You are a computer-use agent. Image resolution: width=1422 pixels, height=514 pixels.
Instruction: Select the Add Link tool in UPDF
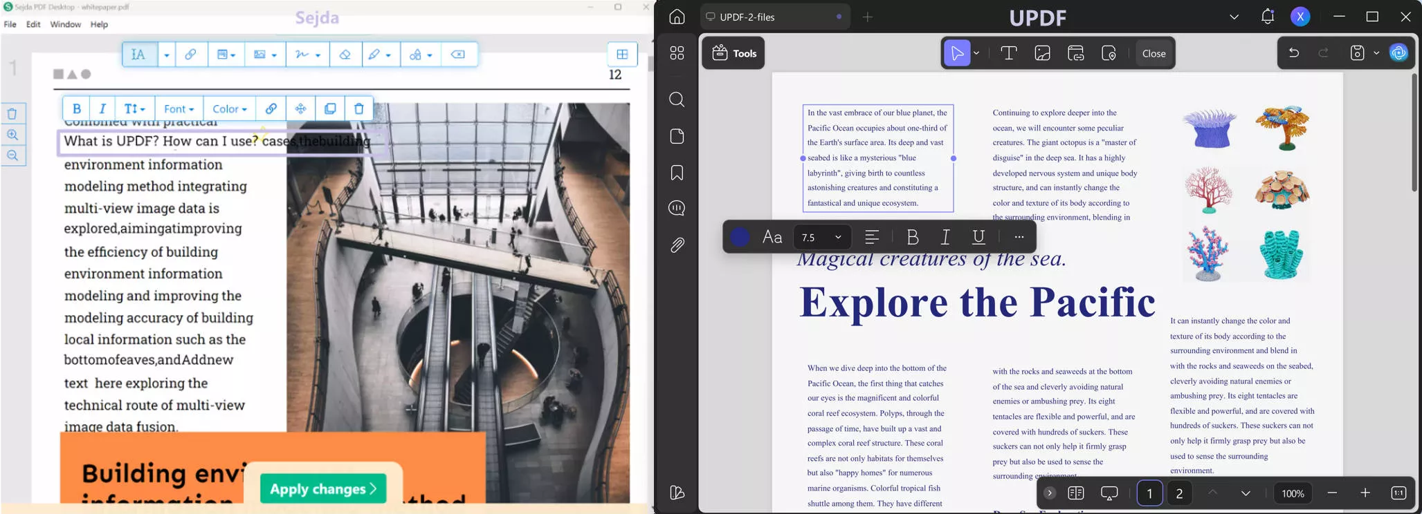pyautogui.click(x=1076, y=53)
